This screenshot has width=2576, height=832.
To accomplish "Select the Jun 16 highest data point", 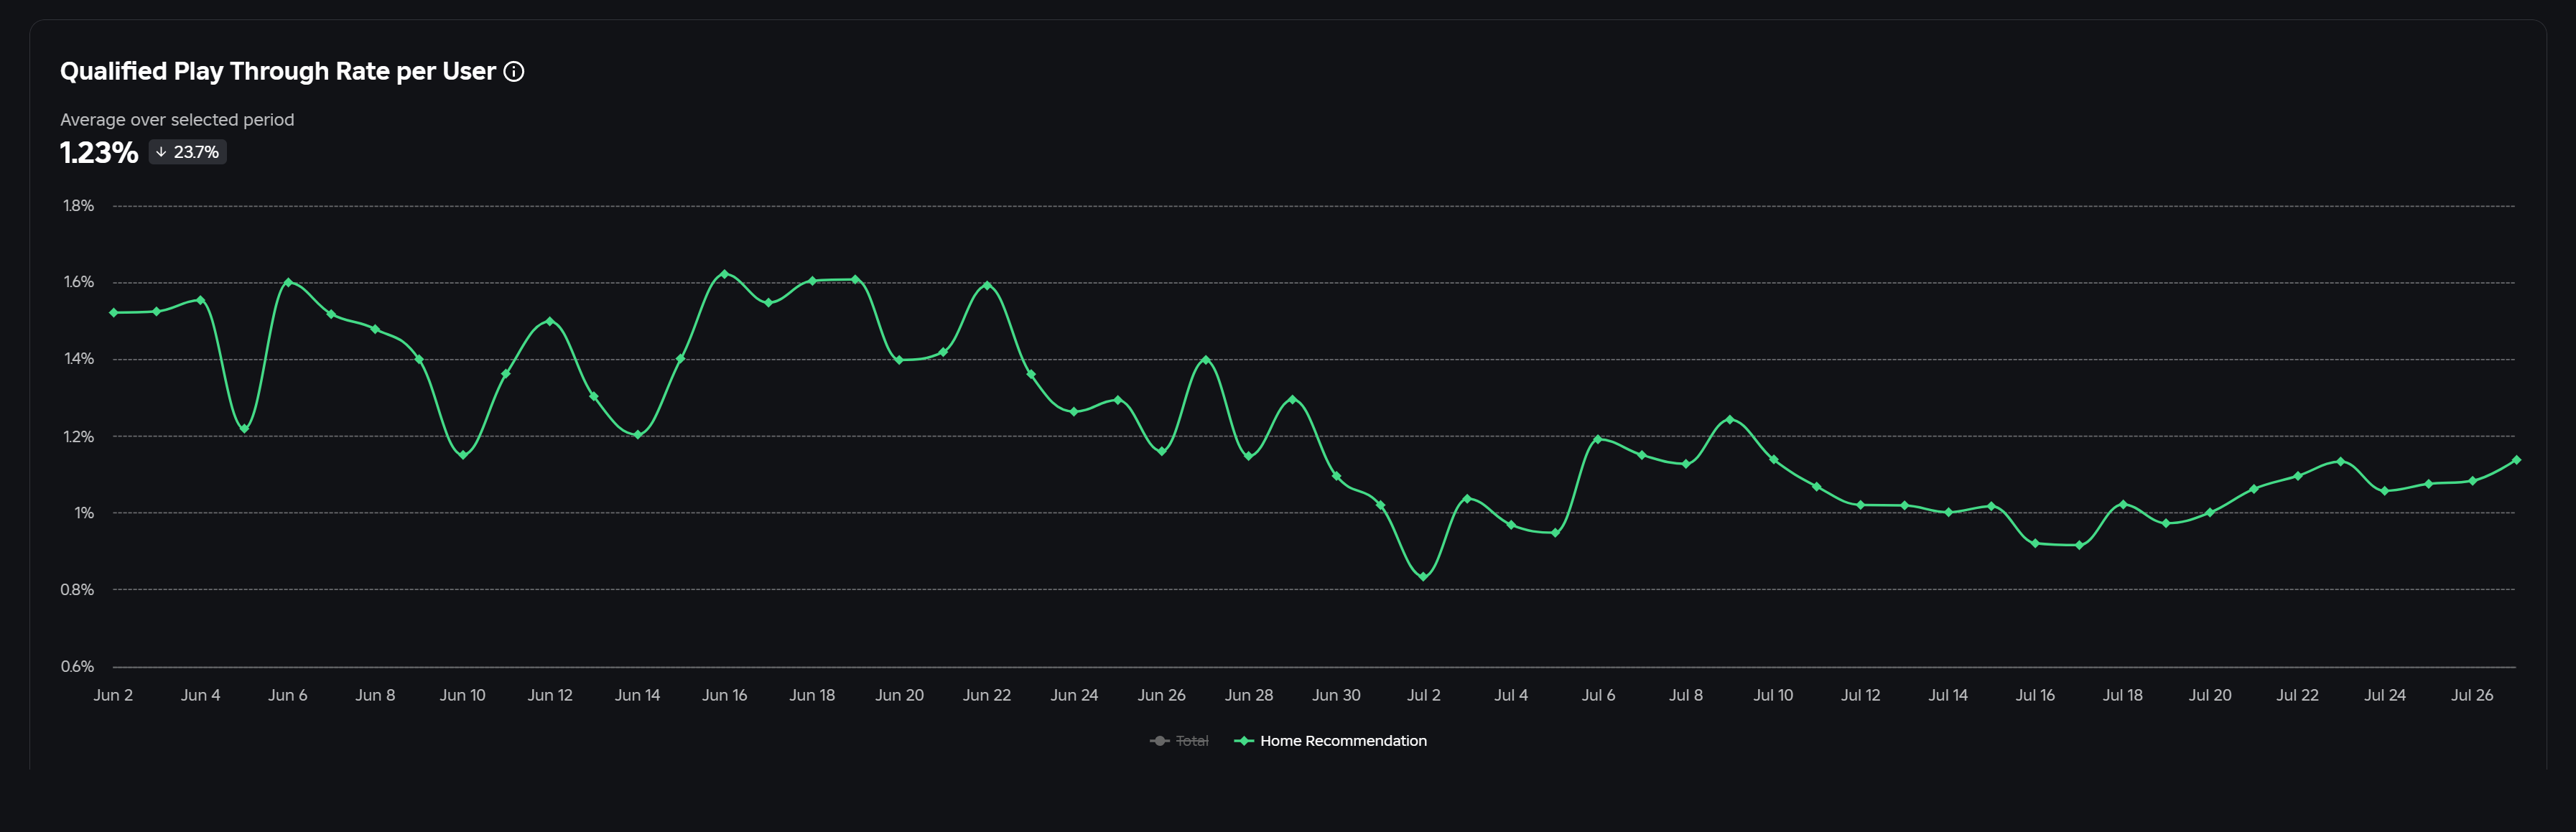I will coord(725,274).
